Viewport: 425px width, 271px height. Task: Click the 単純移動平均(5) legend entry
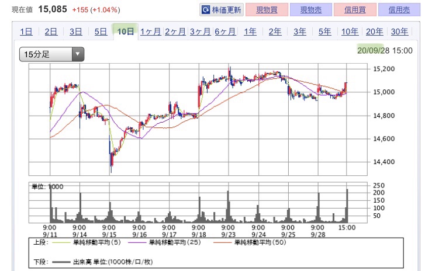pos(87,242)
